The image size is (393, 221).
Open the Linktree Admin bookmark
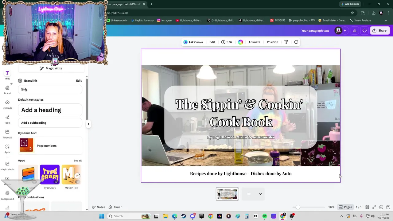pyautogui.click(x=117, y=21)
